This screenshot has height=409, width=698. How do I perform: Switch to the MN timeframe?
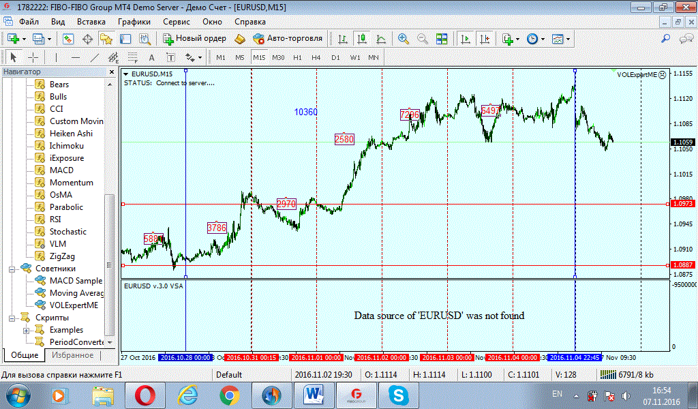click(374, 57)
